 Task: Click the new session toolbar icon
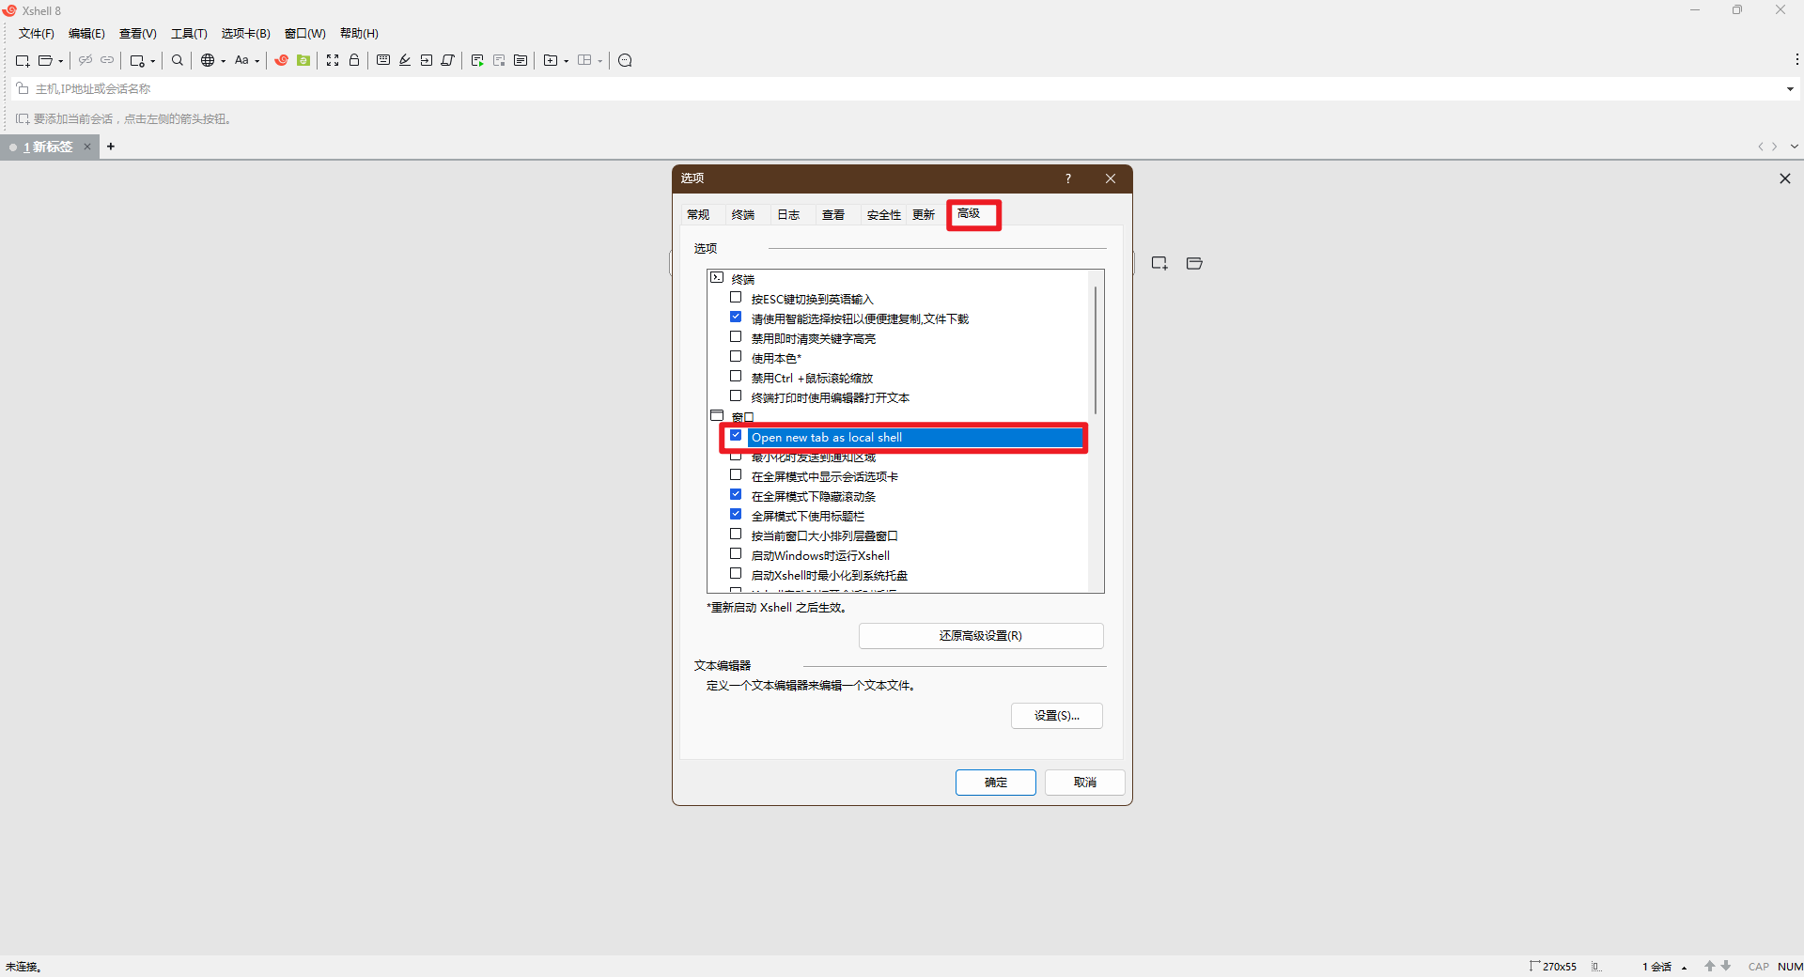tap(23, 61)
